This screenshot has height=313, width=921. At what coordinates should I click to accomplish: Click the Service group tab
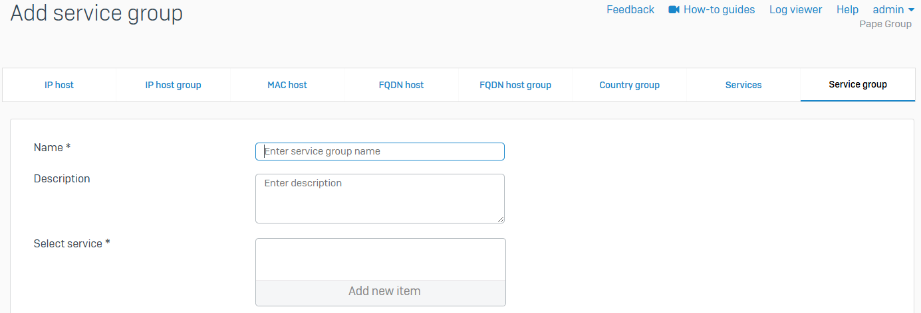(858, 85)
